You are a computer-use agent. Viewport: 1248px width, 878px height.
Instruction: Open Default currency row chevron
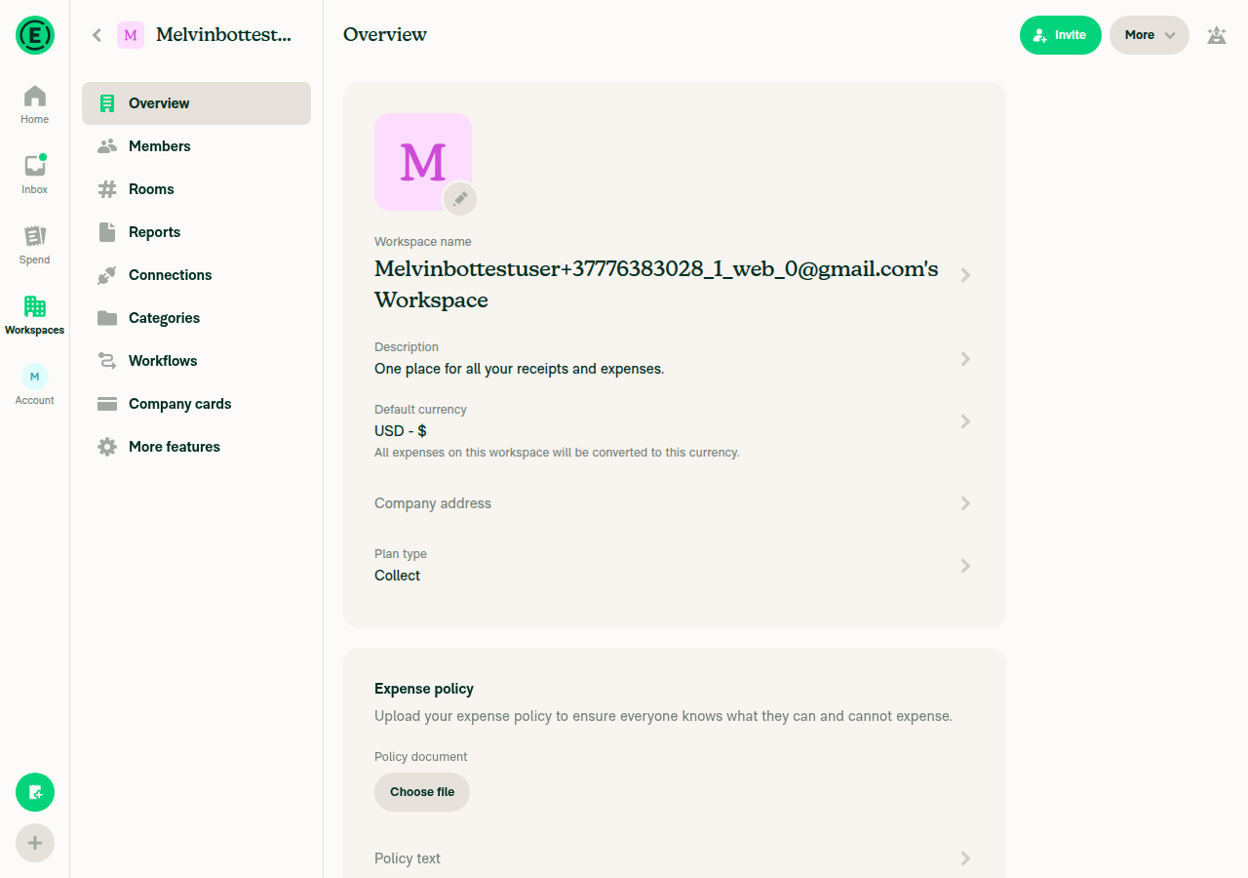[x=965, y=421]
